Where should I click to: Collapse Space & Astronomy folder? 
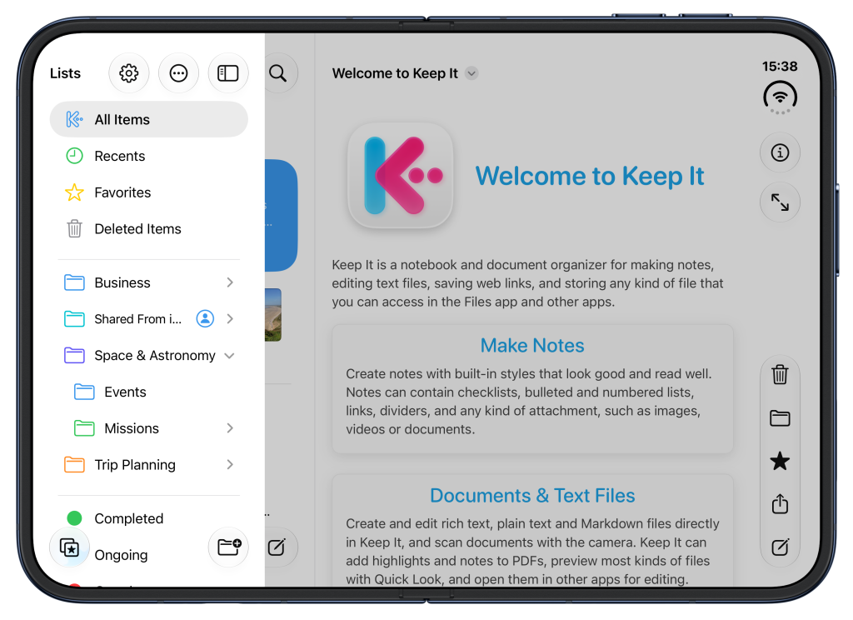(x=230, y=356)
